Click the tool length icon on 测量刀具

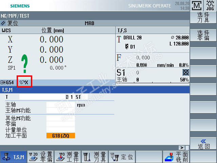(x=87, y=157)
